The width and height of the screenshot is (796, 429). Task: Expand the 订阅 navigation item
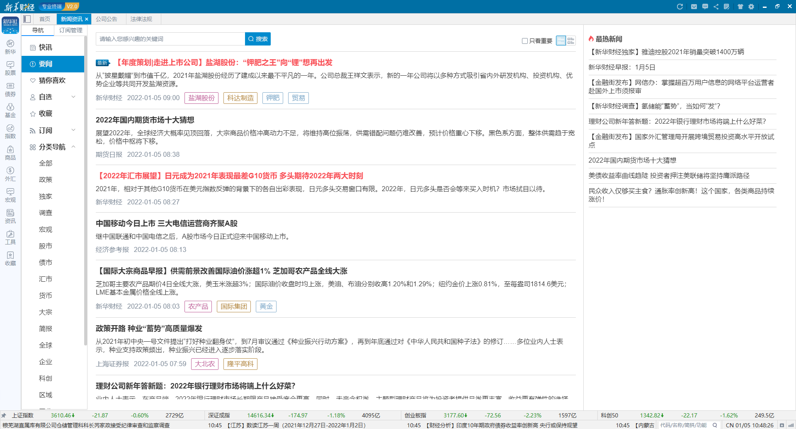point(73,130)
